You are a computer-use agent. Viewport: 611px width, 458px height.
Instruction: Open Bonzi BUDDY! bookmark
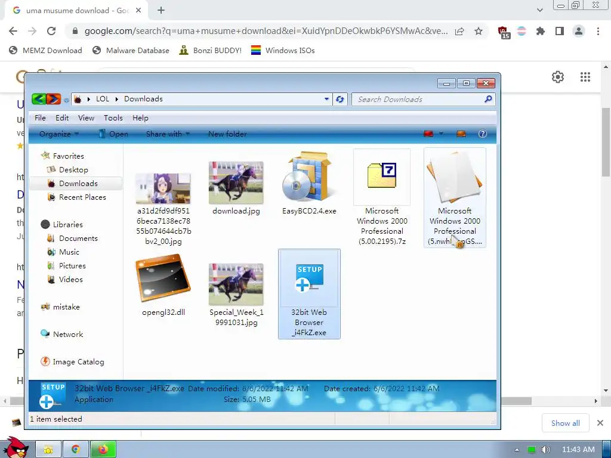pyautogui.click(x=211, y=50)
